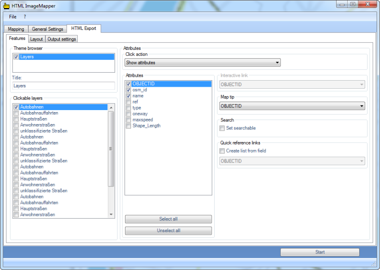Check the Shape_Length attribute checkbox
Screen dimensions: 380x270
(128, 126)
